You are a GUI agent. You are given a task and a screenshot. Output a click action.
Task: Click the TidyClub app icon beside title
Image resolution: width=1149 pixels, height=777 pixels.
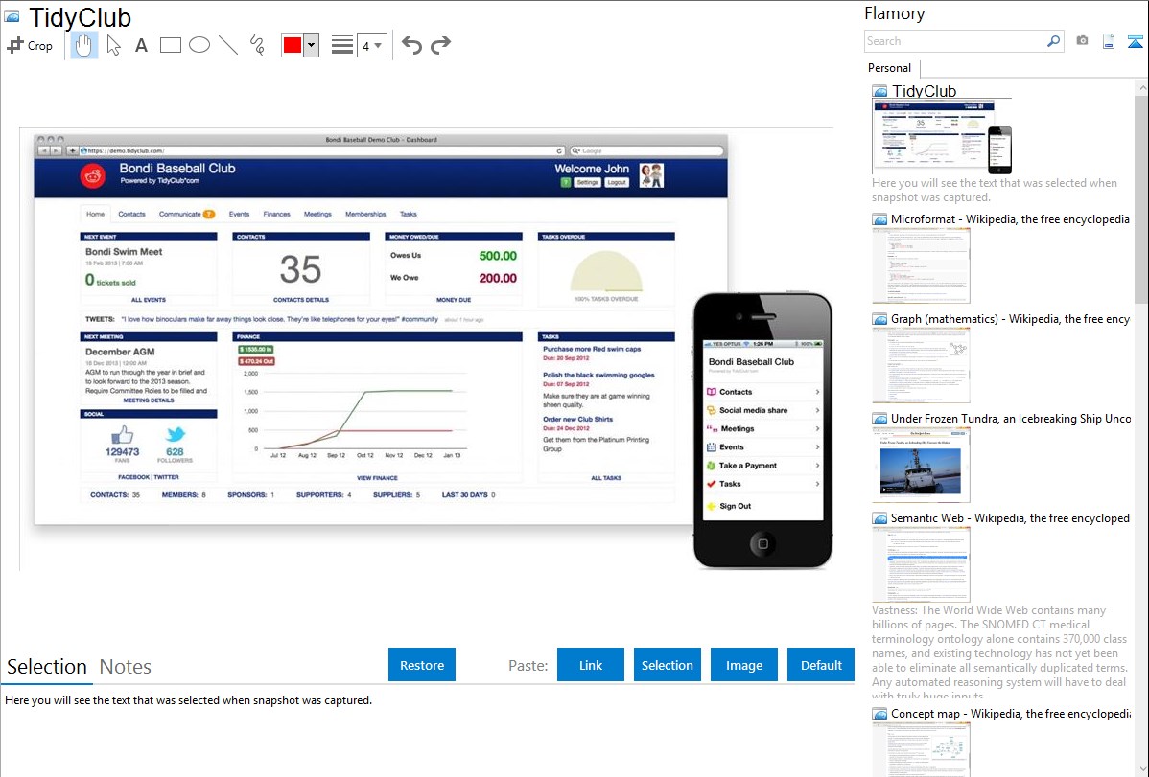click(x=11, y=16)
